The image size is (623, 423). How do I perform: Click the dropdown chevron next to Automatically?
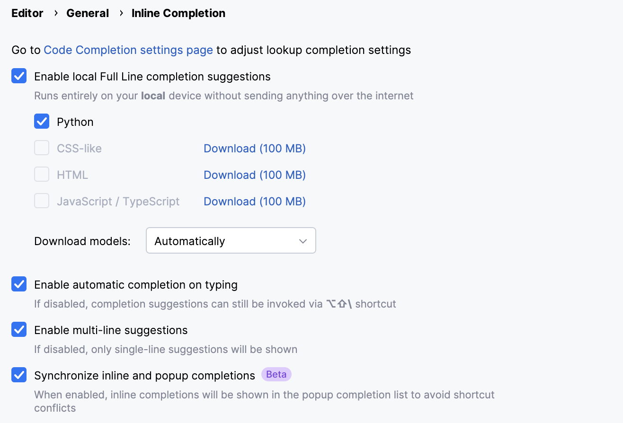point(303,240)
